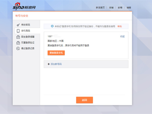The width and height of the screenshot is (152, 114).
Task: Collapse the phone details with 收起
Action: coord(122,36)
